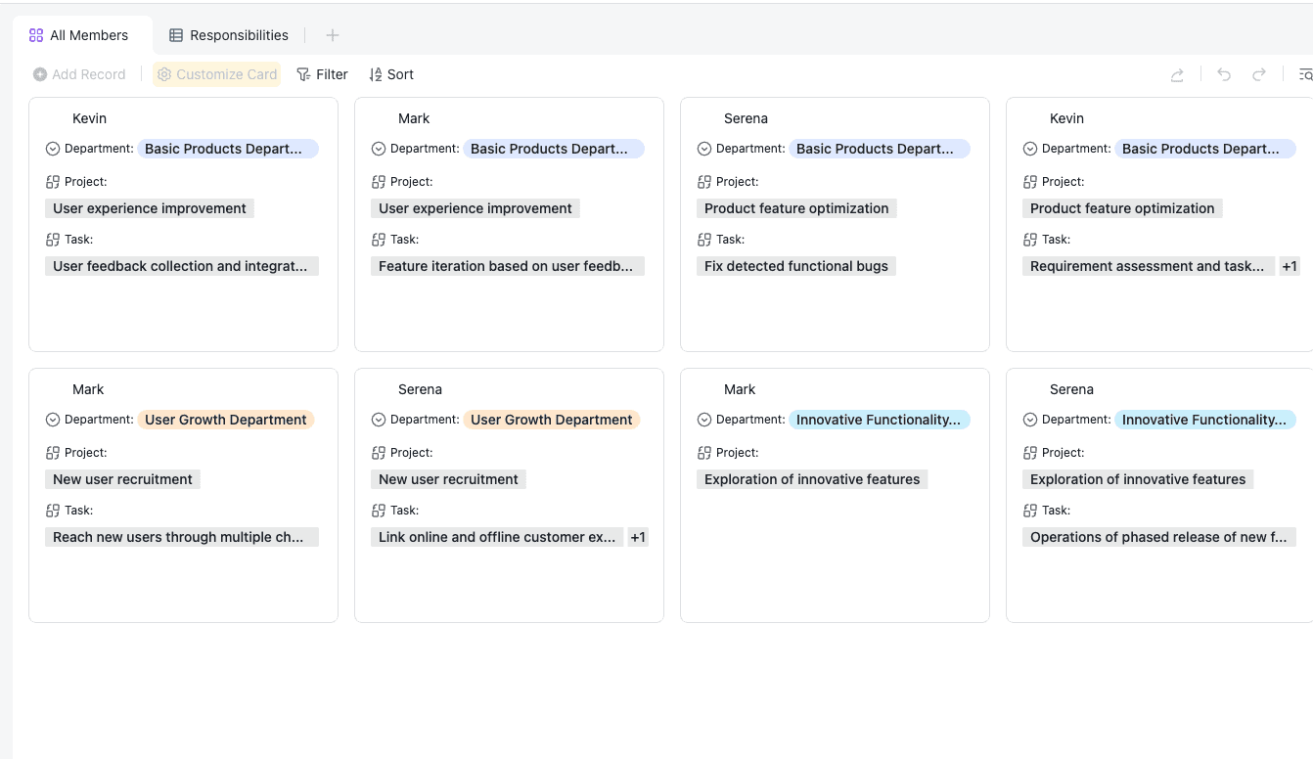Open the Operations of phased release task
Viewport: 1313px width, 759px height.
click(1158, 537)
